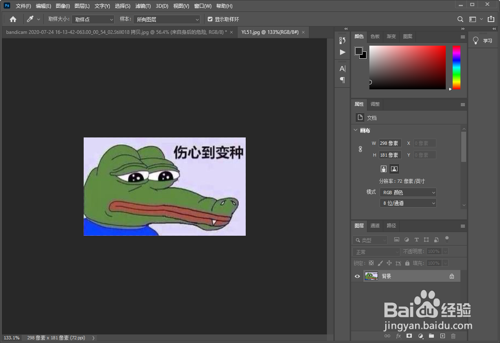
Task: Hide the 背景 layer with eye icon
Action: pos(357,276)
